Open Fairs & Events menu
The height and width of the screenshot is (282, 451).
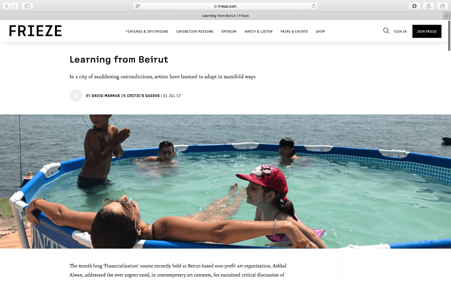point(294,32)
